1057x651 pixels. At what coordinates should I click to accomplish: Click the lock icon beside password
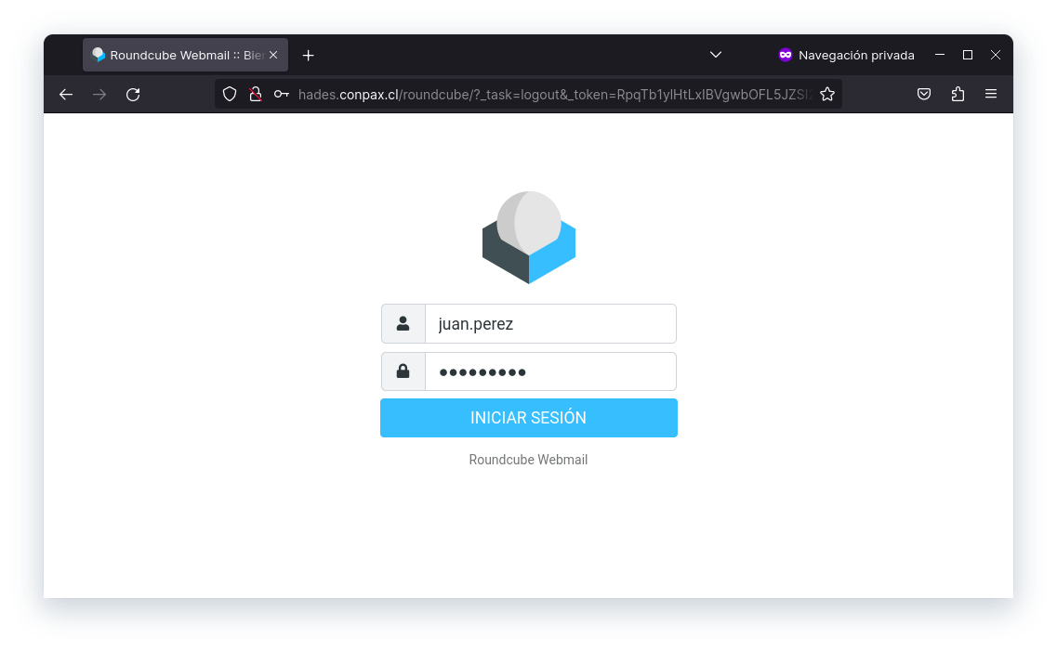click(x=403, y=371)
